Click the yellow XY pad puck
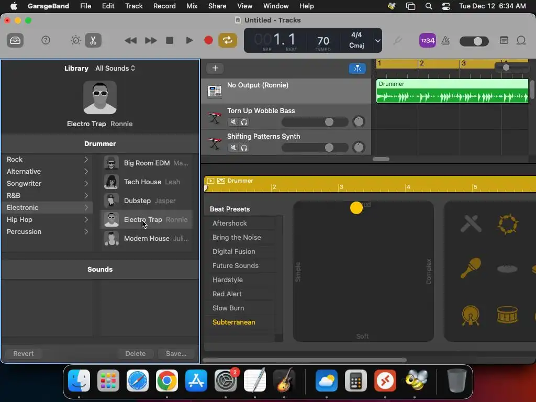 356,207
